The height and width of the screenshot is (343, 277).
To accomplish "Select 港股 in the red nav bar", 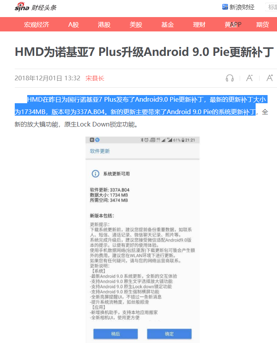I will click(x=104, y=24).
